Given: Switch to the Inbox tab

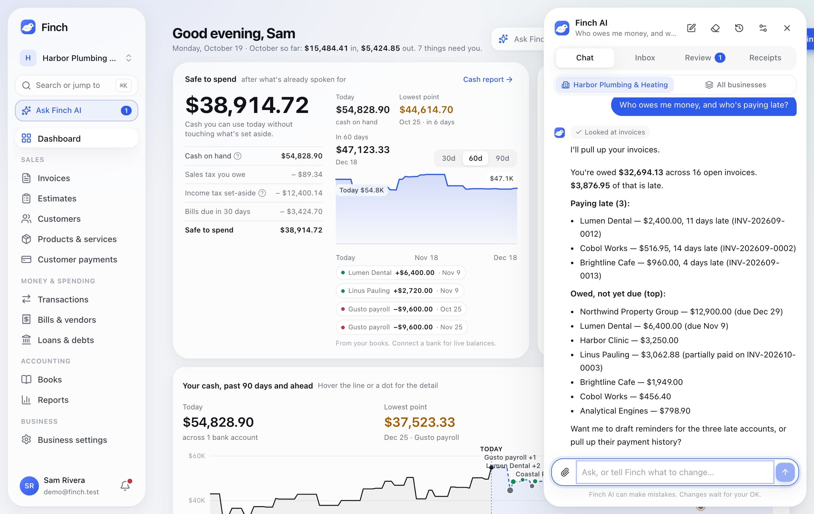Looking at the screenshot, I should (x=645, y=58).
